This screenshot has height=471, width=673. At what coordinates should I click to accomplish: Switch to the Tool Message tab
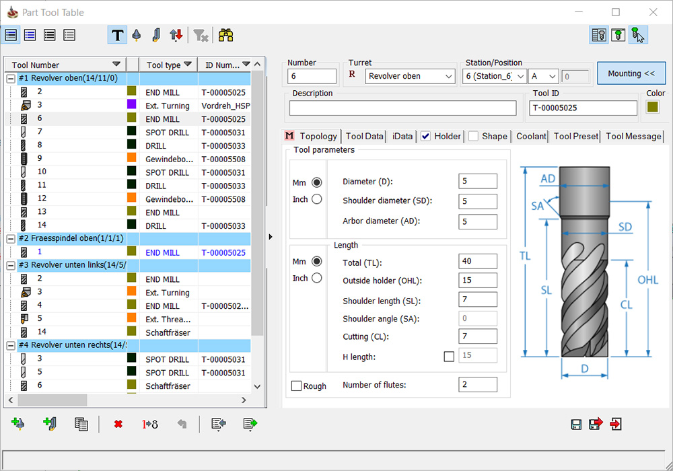tap(633, 137)
